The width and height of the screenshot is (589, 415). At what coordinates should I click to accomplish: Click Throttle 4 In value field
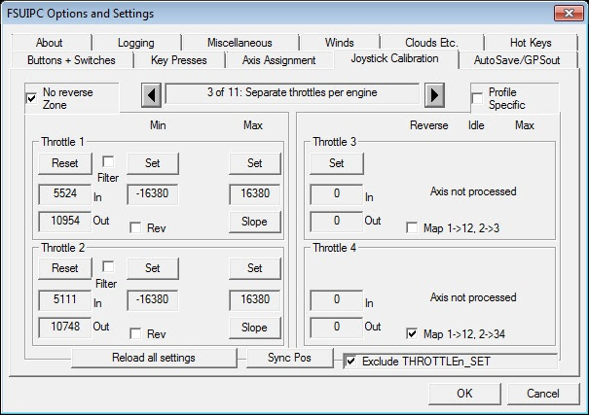tap(337, 300)
